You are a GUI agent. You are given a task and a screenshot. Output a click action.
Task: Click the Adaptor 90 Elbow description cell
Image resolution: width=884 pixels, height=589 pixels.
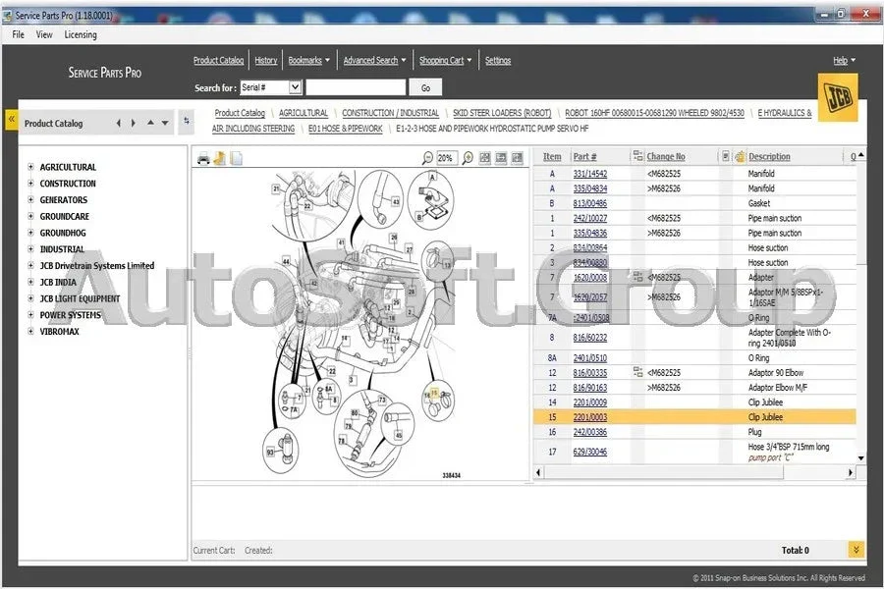776,373
